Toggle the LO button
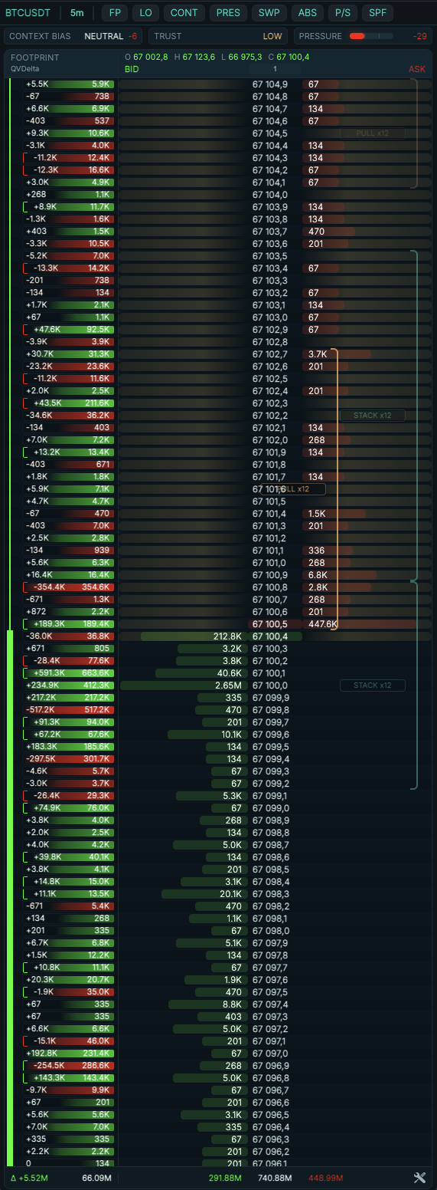 coord(146,12)
